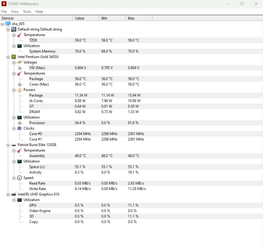263x249 pixels.
Task: Click the Max column header
Action: (x=139, y=18)
